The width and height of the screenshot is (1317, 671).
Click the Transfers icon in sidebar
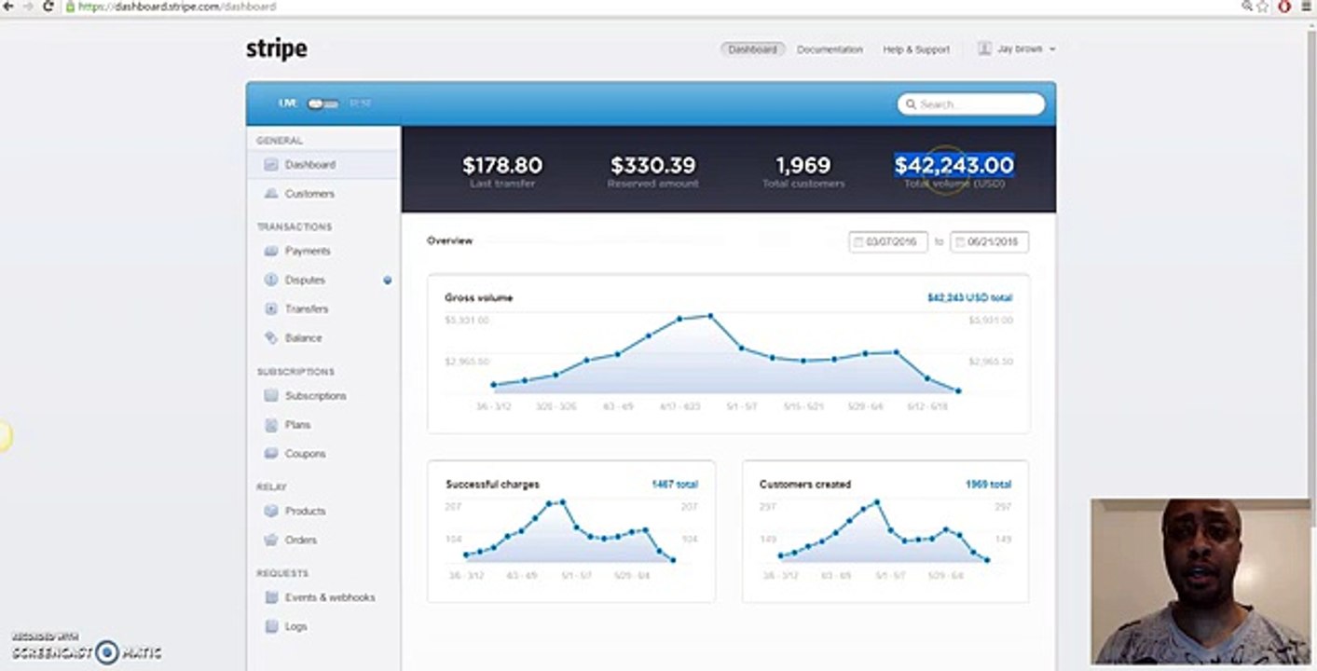tap(270, 308)
